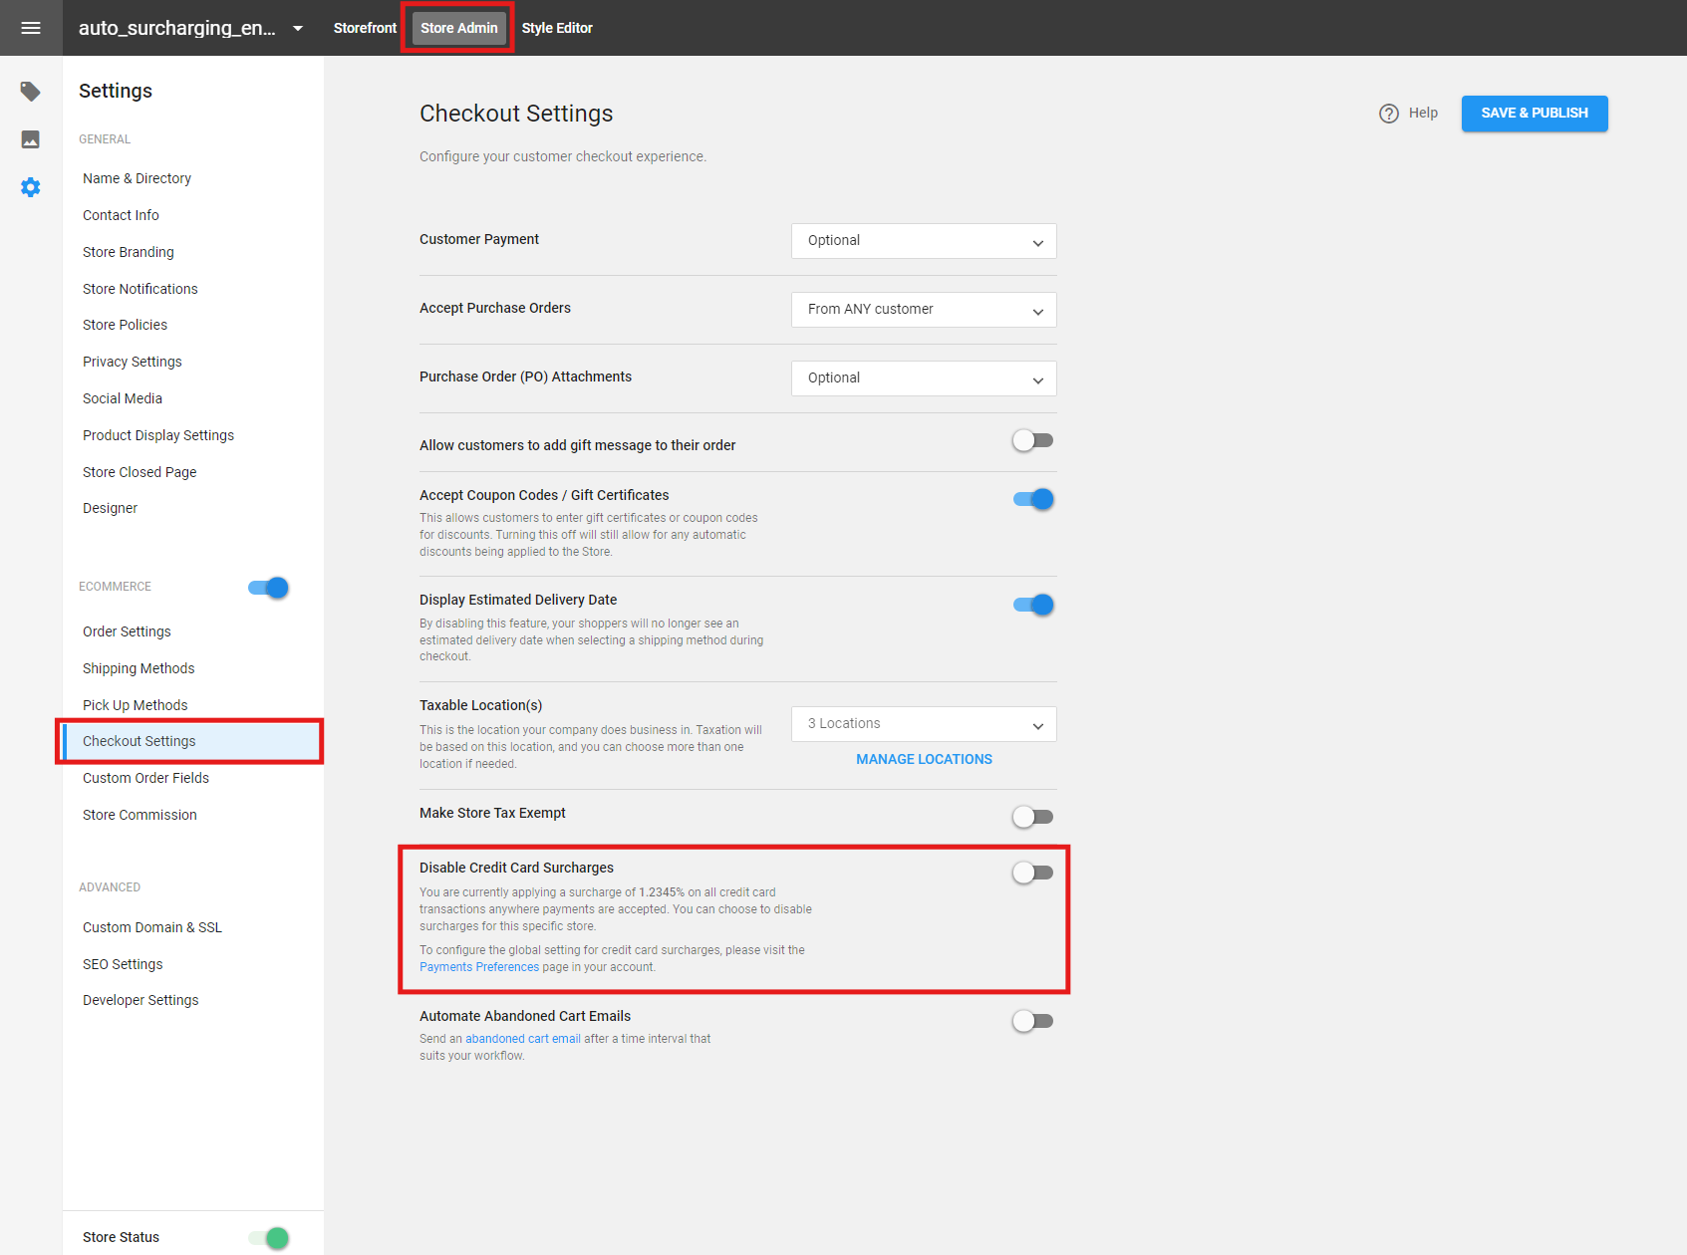1687x1255 pixels.
Task: Switch to the Storefront tab
Action: coord(365,28)
